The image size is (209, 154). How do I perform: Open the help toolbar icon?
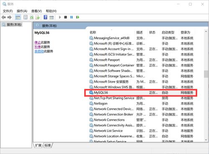pos(46,17)
